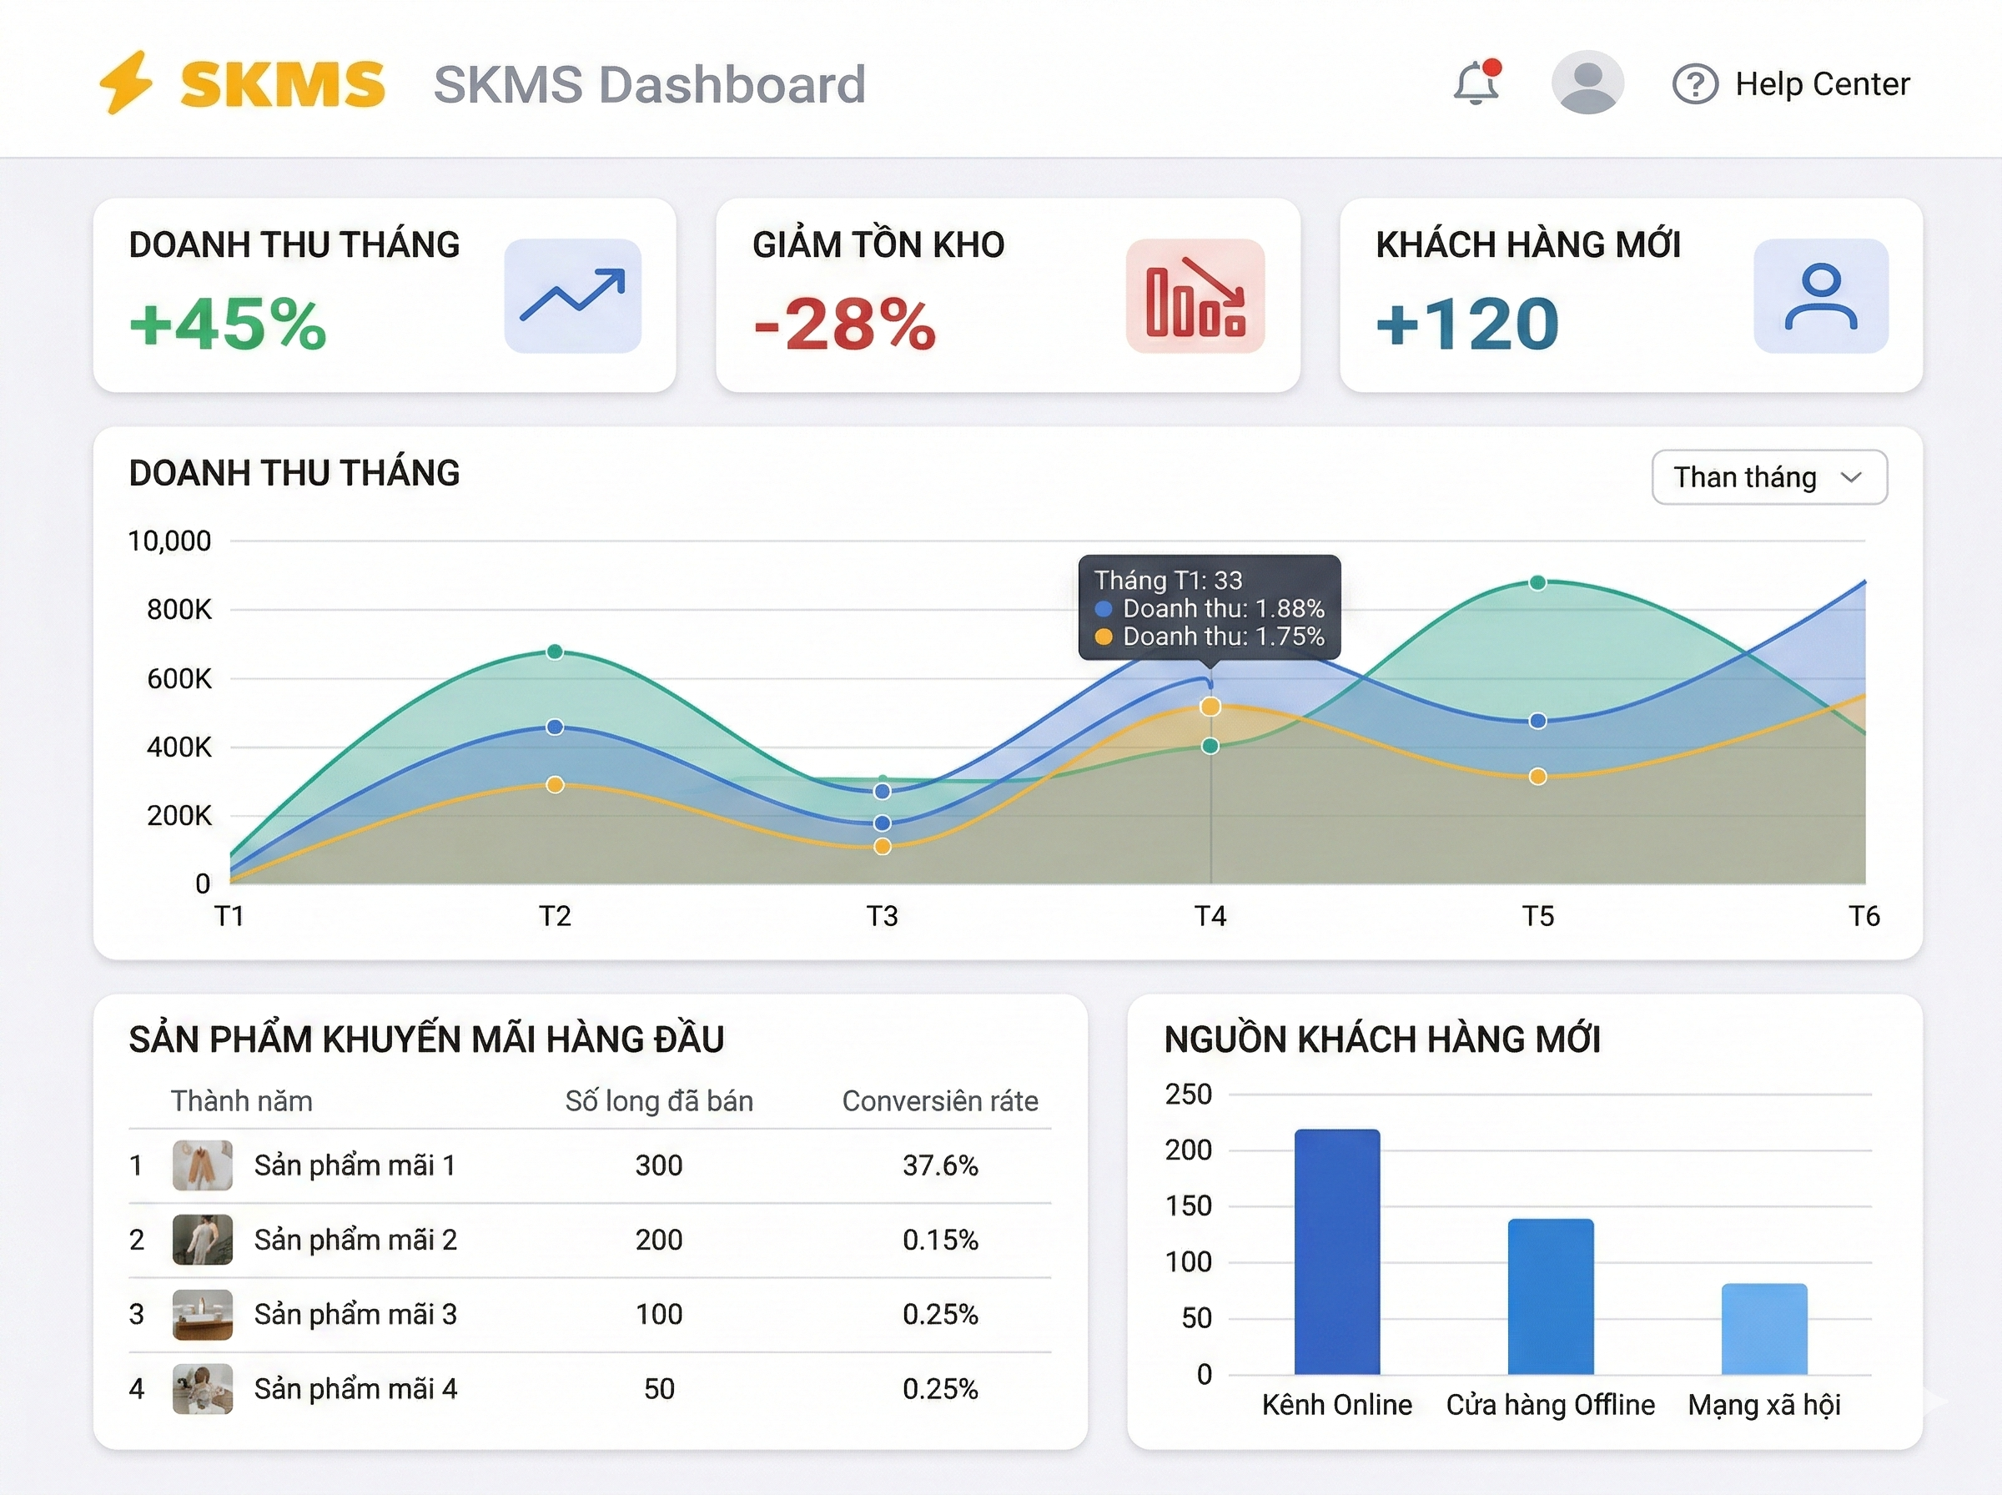Open the Sản phẩm mãi 2 row name
This screenshot has width=2002, height=1495.
click(x=355, y=1240)
